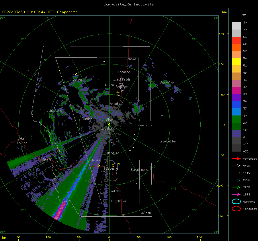Click the Innisfail city label
The image size is (258, 241).
coord(116,104)
